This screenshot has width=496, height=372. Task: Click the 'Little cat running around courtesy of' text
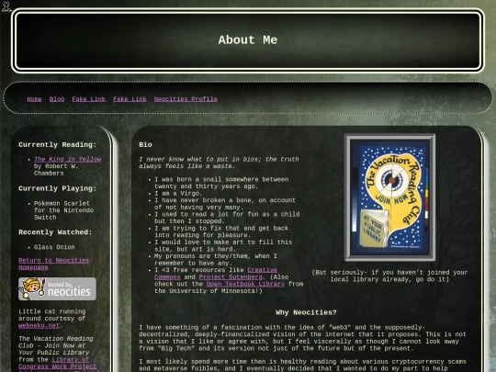click(x=51, y=315)
